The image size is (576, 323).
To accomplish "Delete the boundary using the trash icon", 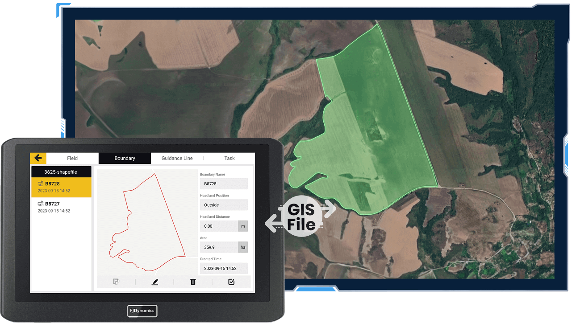I will pos(192,282).
